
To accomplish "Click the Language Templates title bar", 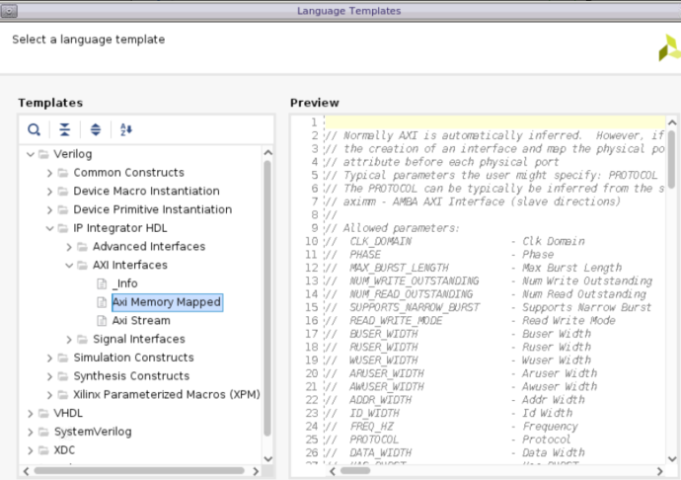I will (348, 11).
